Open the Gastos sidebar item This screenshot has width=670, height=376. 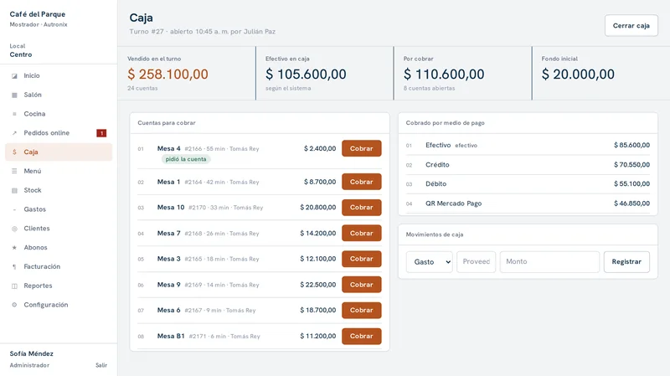tap(59, 209)
